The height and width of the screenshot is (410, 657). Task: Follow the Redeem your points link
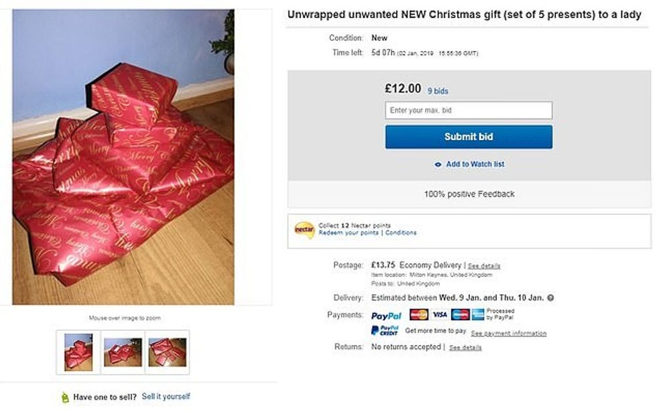coord(349,233)
